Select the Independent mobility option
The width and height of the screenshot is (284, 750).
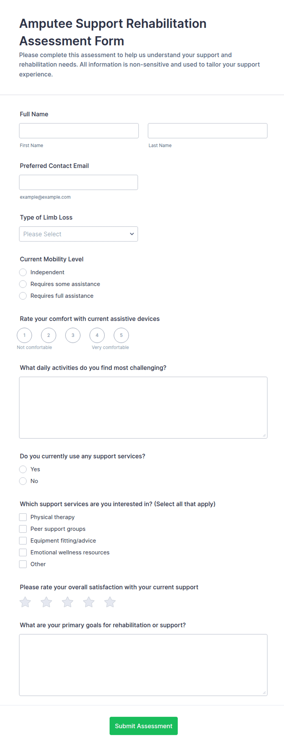coord(23,272)
